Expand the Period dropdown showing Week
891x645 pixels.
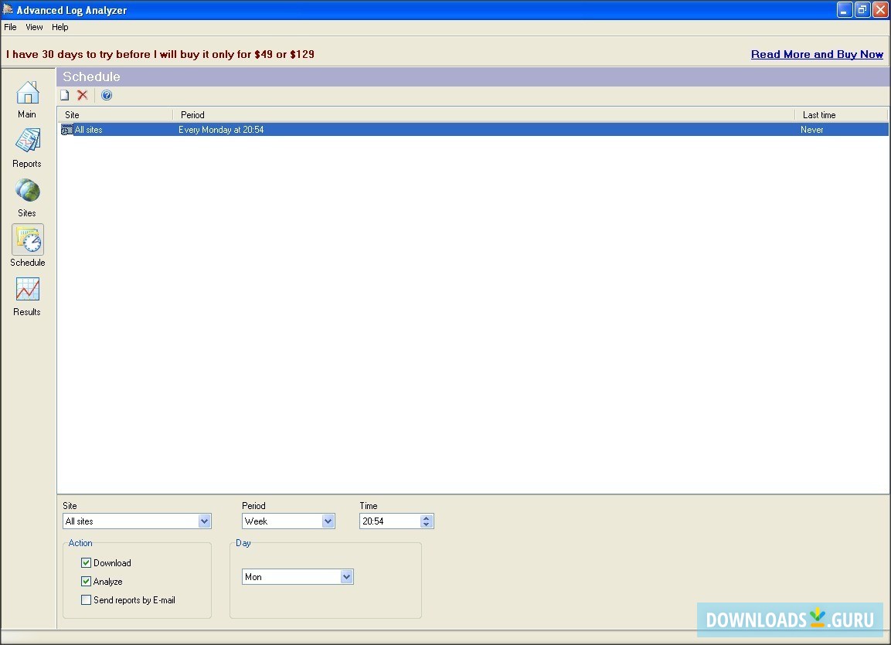[328, 521]
